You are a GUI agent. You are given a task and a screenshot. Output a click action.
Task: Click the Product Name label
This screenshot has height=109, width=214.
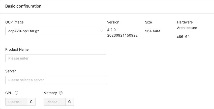17,49
